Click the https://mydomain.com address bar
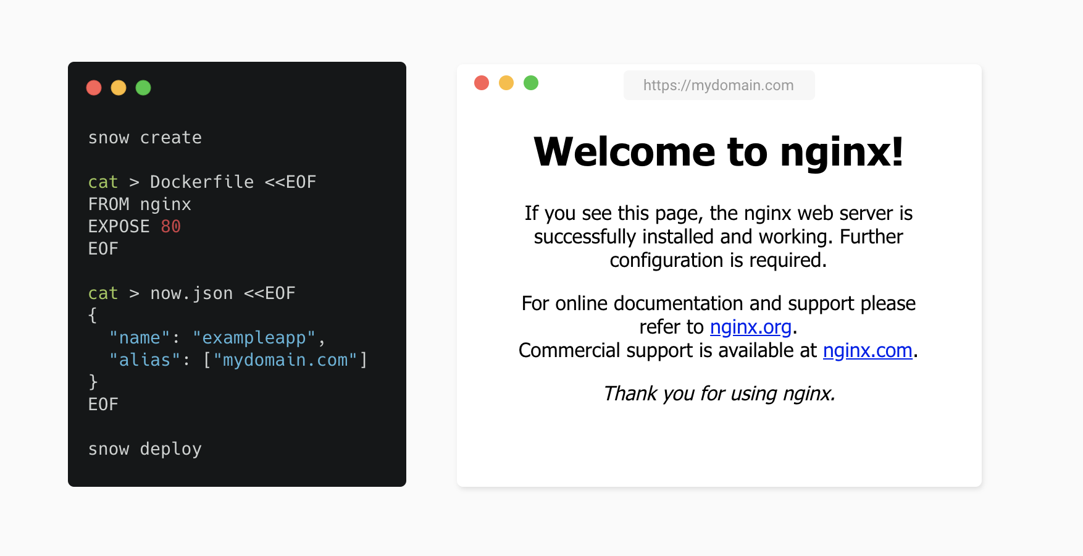 [719, 85]
